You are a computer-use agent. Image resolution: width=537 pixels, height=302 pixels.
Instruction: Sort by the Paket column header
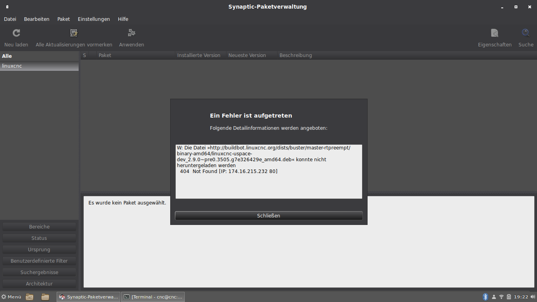[x=136, y=55]
